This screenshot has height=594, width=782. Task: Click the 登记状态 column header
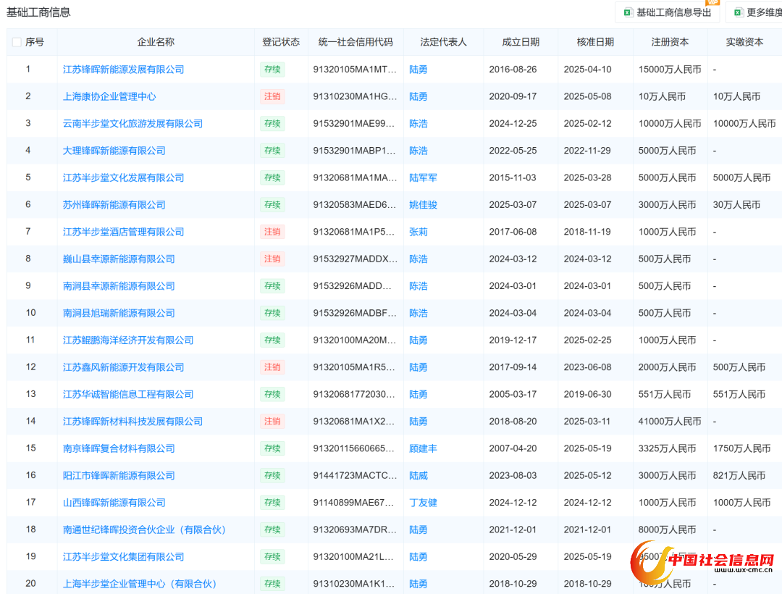[x=281, y=42]
